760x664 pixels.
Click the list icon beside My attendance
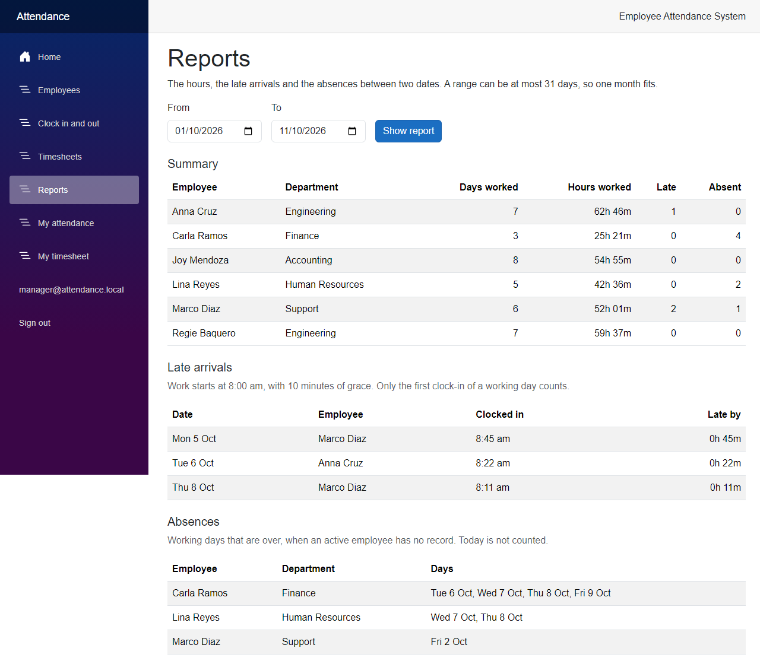click(25, 223)
